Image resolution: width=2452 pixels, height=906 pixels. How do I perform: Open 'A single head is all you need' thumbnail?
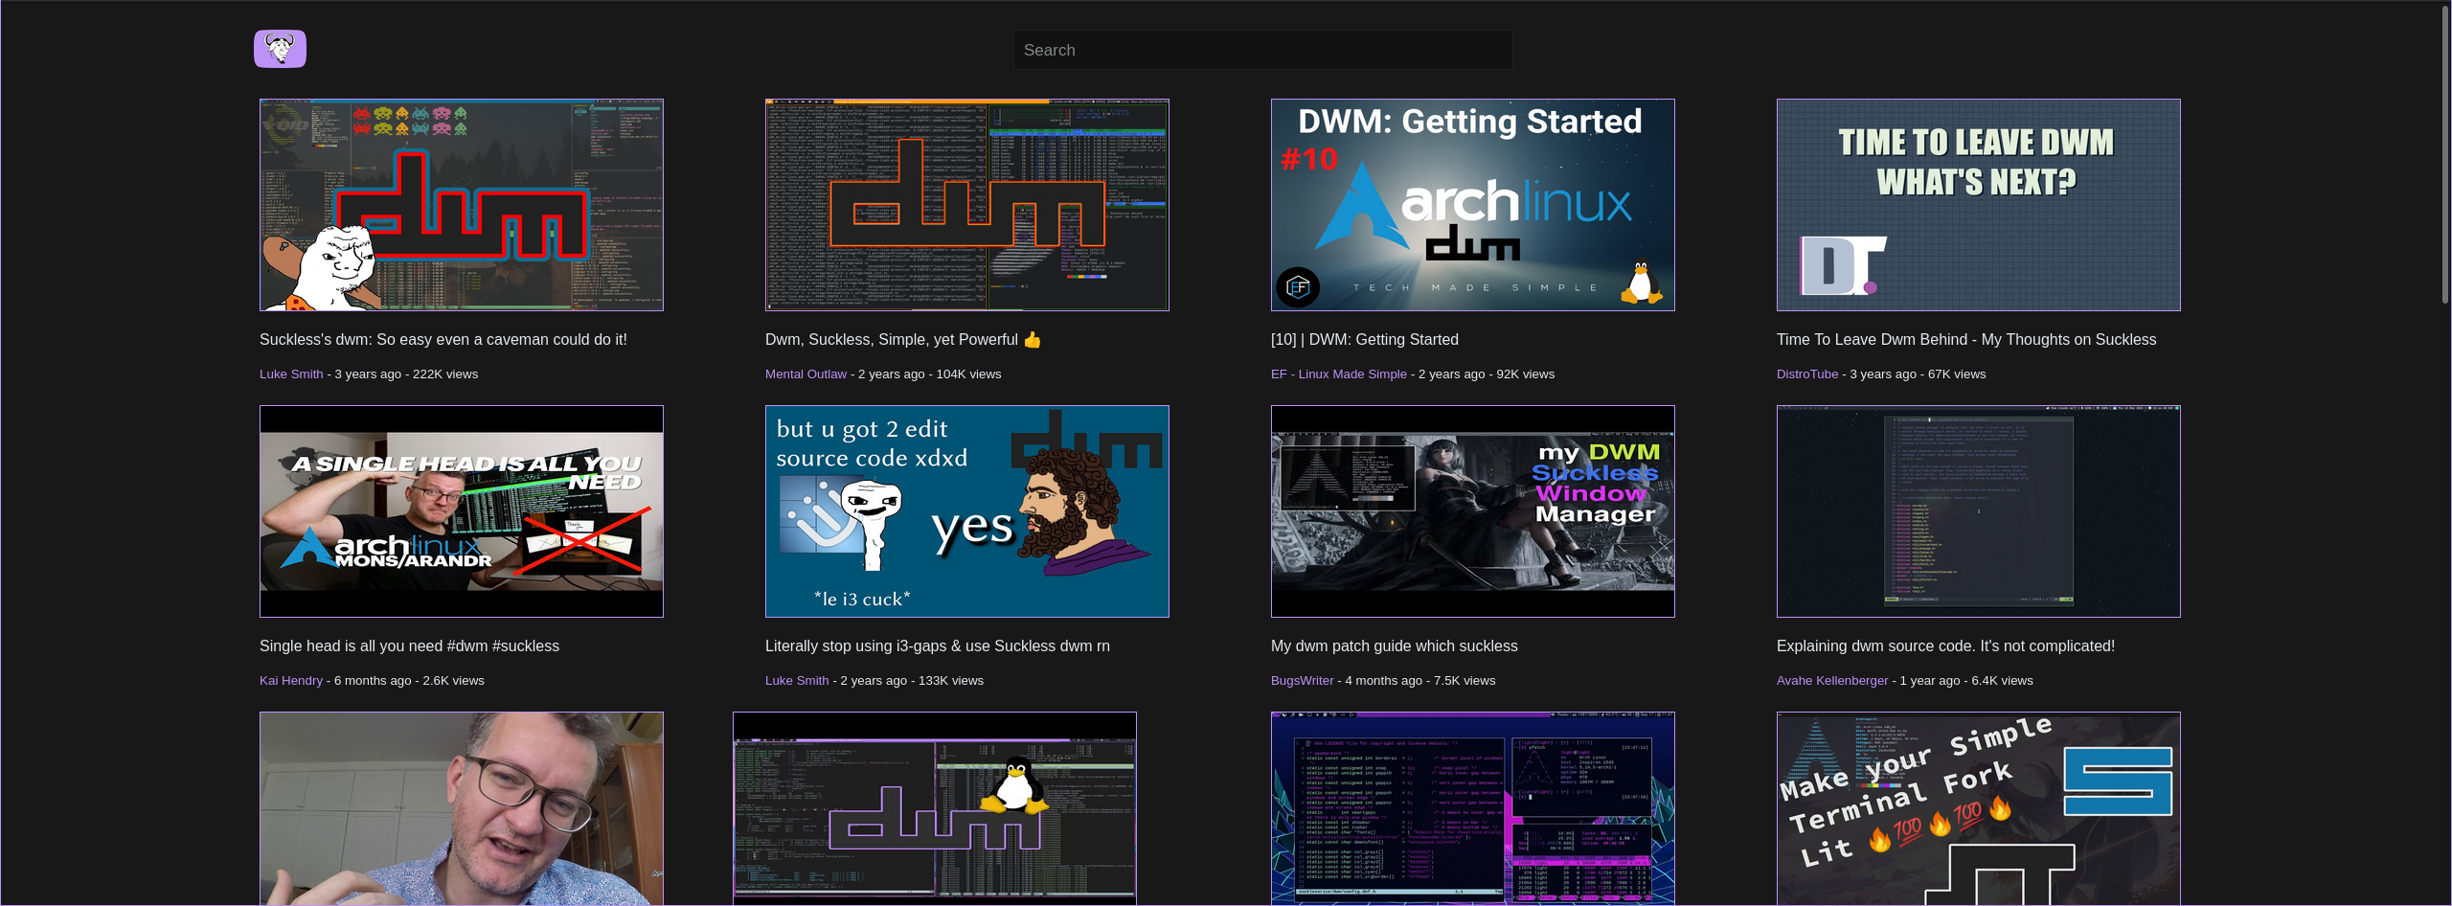click(x=461, y=511)
